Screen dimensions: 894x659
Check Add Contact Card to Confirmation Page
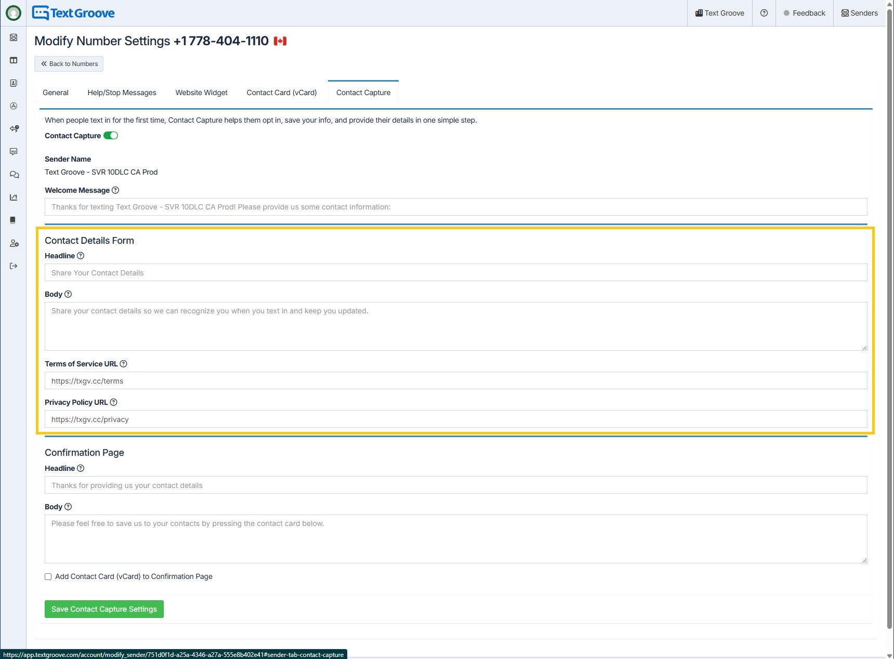coord(48,576)
